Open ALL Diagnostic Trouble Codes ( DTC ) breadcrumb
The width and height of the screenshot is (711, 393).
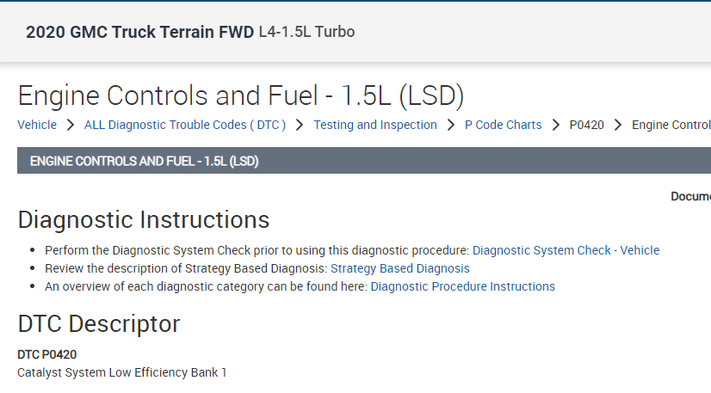185,125
